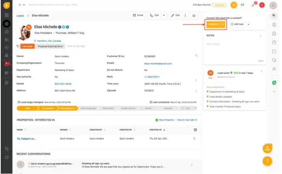Image resolution: width=282 pixels, height=174 pixels.
Task: Set lead stage to Sent Proposal
Action: (x=88, y=108)
